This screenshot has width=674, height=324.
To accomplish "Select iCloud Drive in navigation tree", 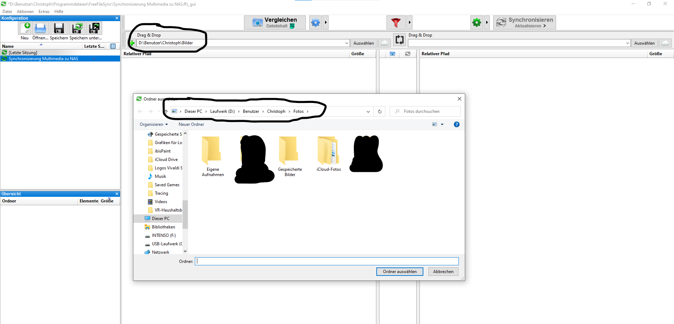I will (166, 160).
